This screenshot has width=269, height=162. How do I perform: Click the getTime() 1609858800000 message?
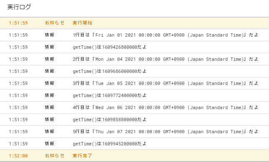pyautogui.click(x=109, y=120)
